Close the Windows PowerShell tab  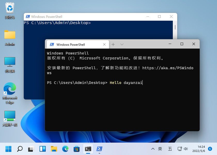(104, 44)
